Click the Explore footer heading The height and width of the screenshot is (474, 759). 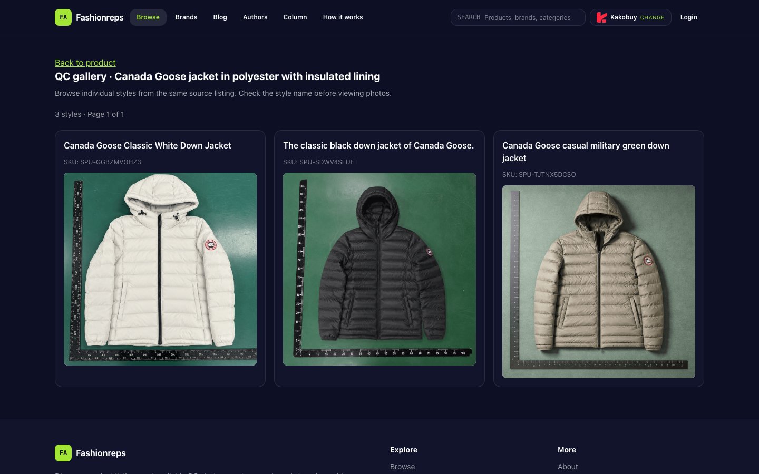pyautogui.click(x=404, y=450)
